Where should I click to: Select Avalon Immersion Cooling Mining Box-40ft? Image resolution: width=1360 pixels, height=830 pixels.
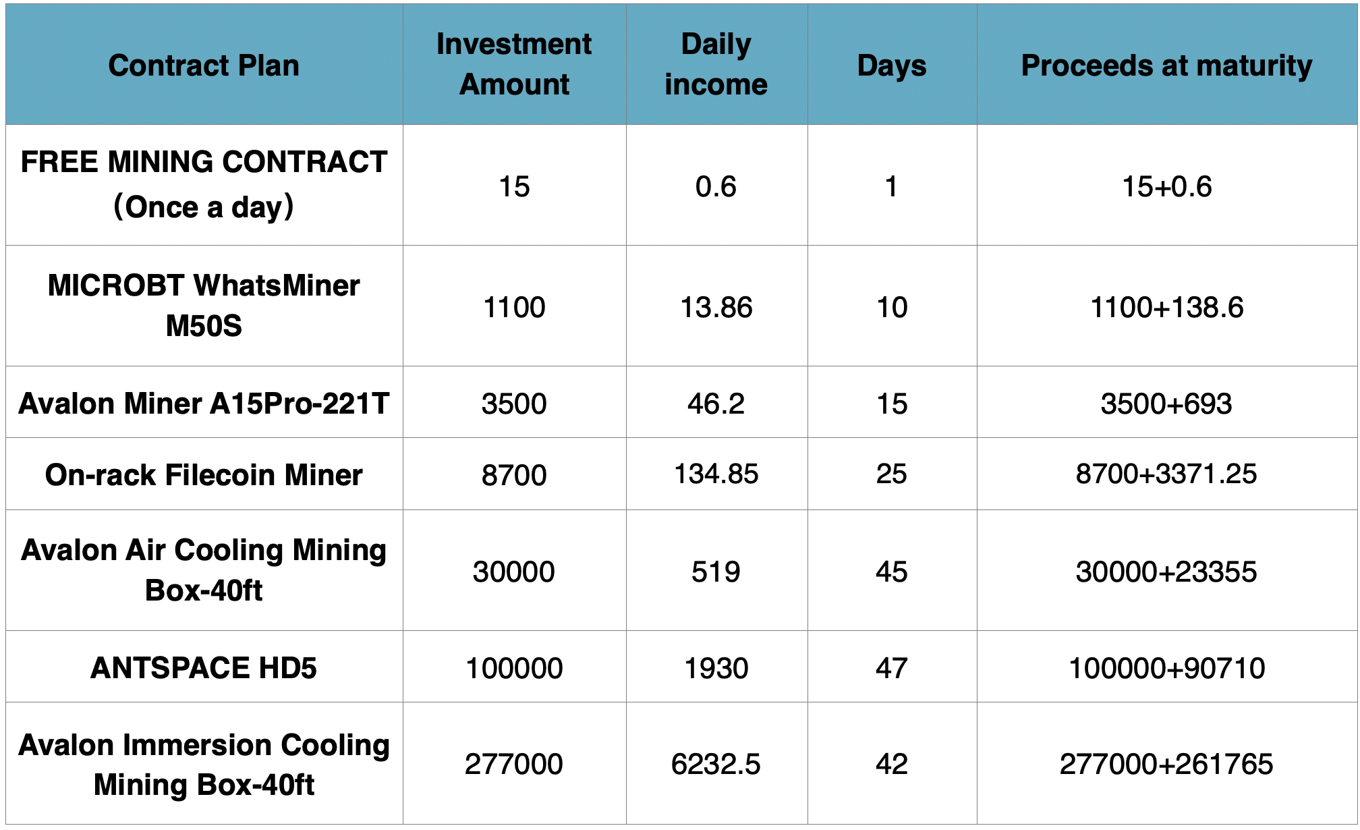click(204, 765)
